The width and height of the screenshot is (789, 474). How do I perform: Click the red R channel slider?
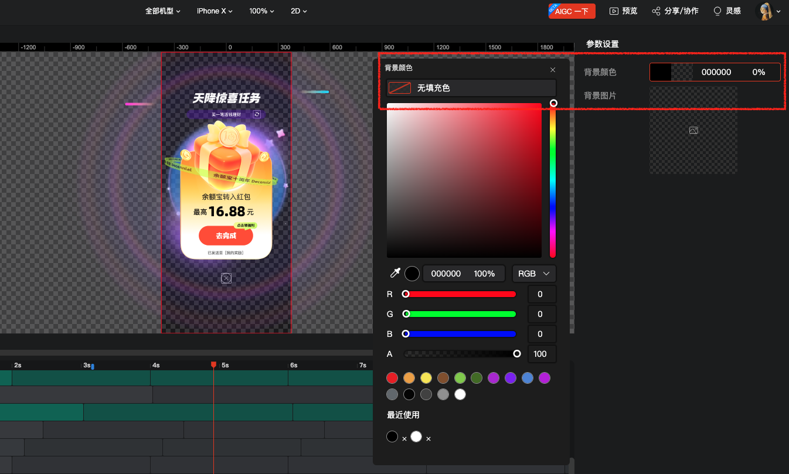pyautogui.click(x=460, y=294)
